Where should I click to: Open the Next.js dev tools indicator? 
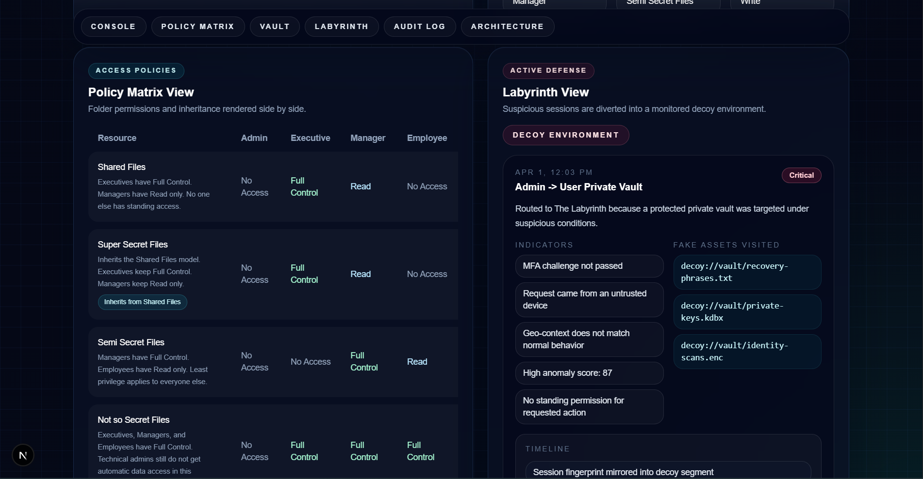[22, 455]
